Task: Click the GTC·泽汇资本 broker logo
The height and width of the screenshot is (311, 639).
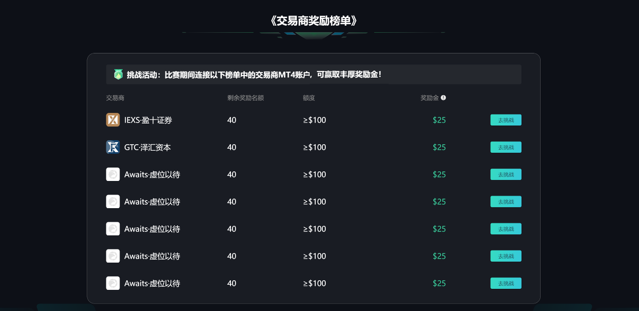Action: click(113, 147)
